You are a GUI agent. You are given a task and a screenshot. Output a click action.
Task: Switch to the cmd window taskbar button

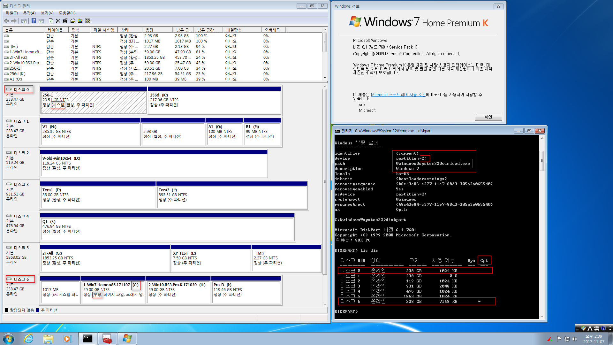[88, 339]
